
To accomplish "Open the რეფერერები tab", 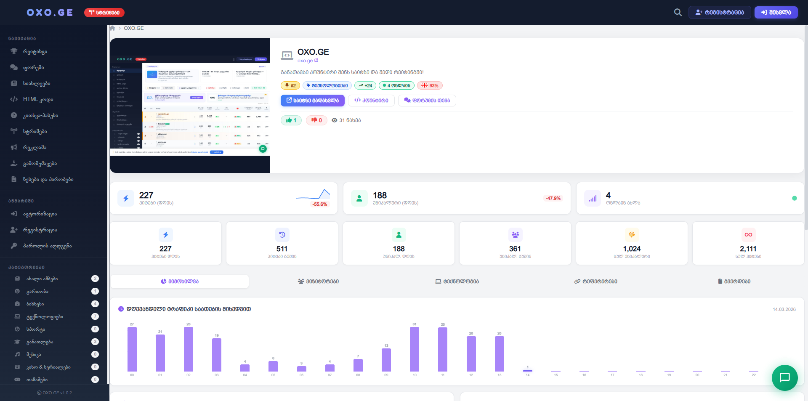I will [x=595, y=281].
